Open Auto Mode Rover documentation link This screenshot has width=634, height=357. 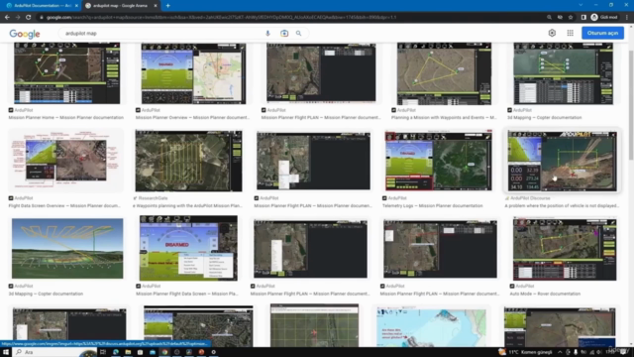click(545, 294)
